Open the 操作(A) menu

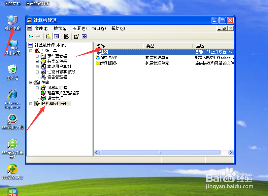[x=61, y=28]
